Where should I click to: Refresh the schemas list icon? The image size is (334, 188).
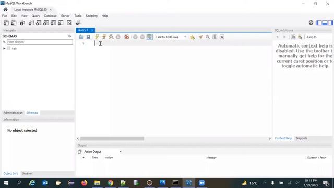pos(69,36)
